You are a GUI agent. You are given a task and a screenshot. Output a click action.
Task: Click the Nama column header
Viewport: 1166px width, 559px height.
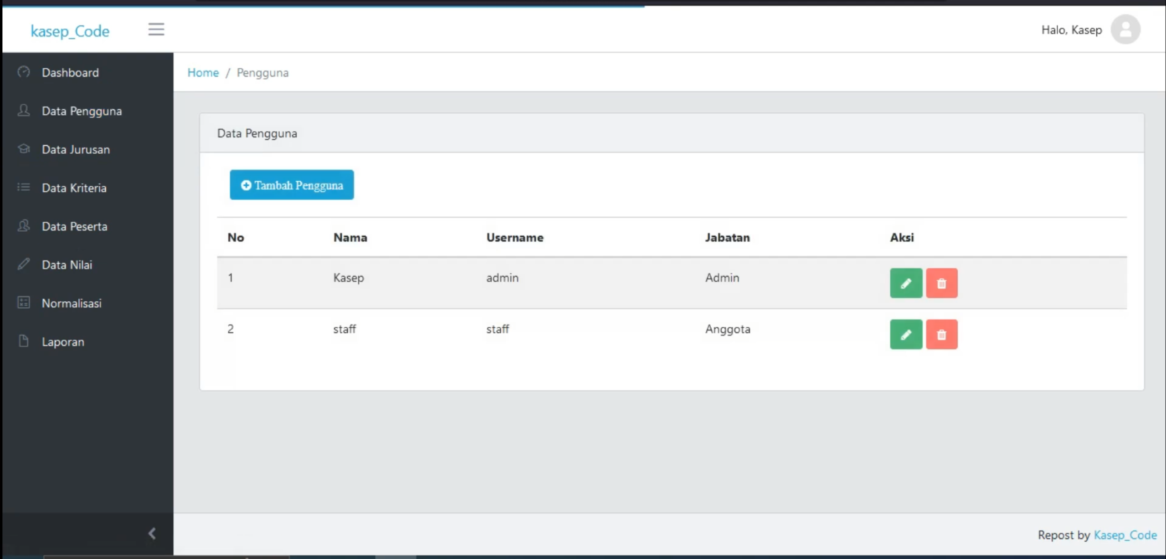pos(350,238)
